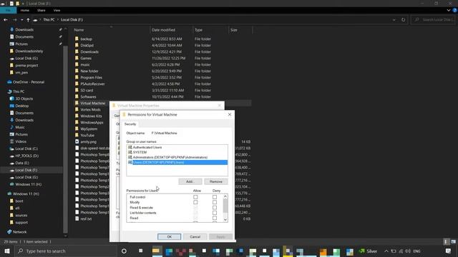Expand the address bar history dropdown
Screen dimensions: 458x257
394,20
